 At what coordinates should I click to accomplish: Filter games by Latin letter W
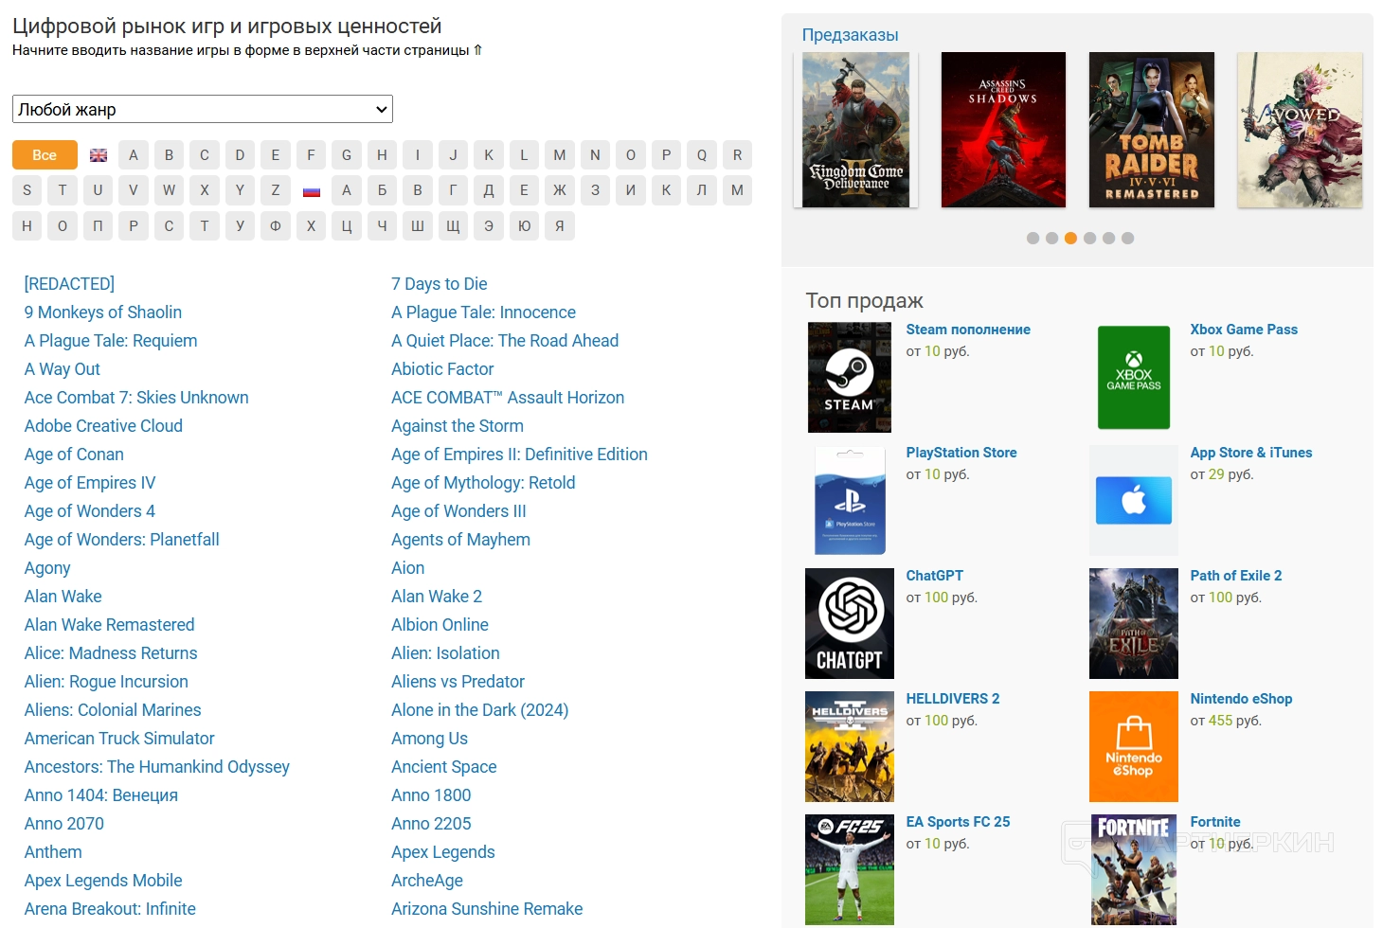click(x=169, y=190)
